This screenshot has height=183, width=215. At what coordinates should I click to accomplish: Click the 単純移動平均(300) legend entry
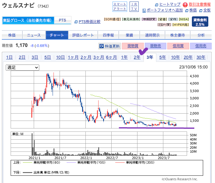135,162
